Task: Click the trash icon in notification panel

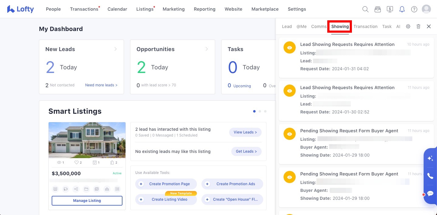Action: tap(418, 26)
